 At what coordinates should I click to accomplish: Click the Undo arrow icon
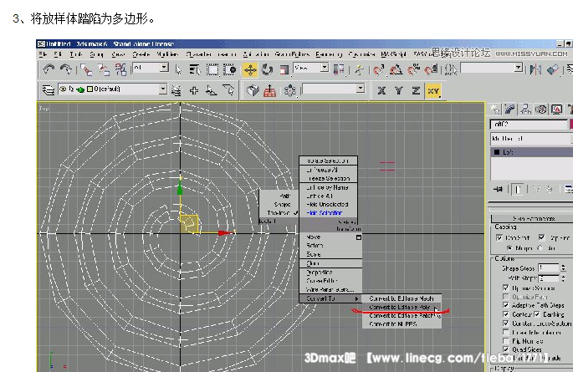pos(49,69)
